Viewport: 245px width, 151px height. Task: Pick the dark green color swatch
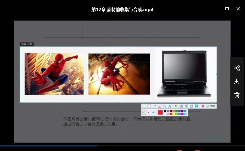177,111
